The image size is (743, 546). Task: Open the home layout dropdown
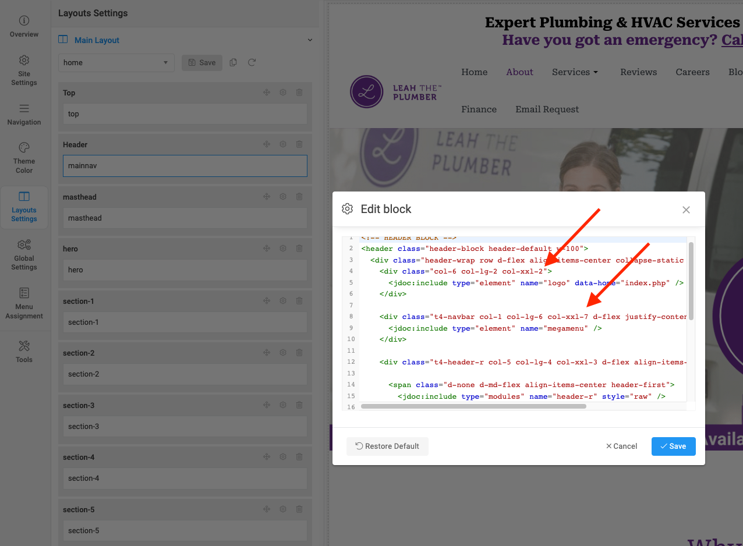(116, 63)
